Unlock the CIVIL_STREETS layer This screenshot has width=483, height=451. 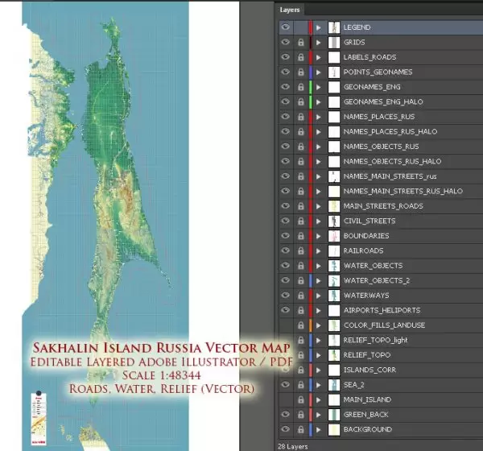tap(300, 221)
